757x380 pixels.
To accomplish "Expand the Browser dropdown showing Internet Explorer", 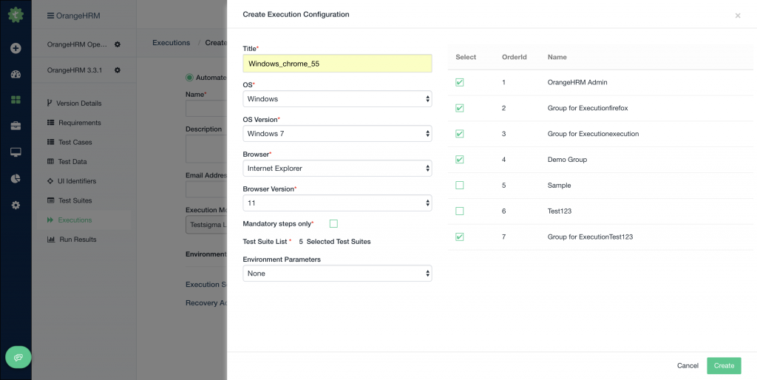I will tap(337, 169).
